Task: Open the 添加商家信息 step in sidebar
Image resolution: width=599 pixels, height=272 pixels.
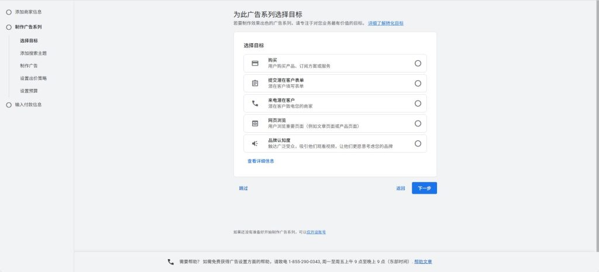Action: [28, 12]
